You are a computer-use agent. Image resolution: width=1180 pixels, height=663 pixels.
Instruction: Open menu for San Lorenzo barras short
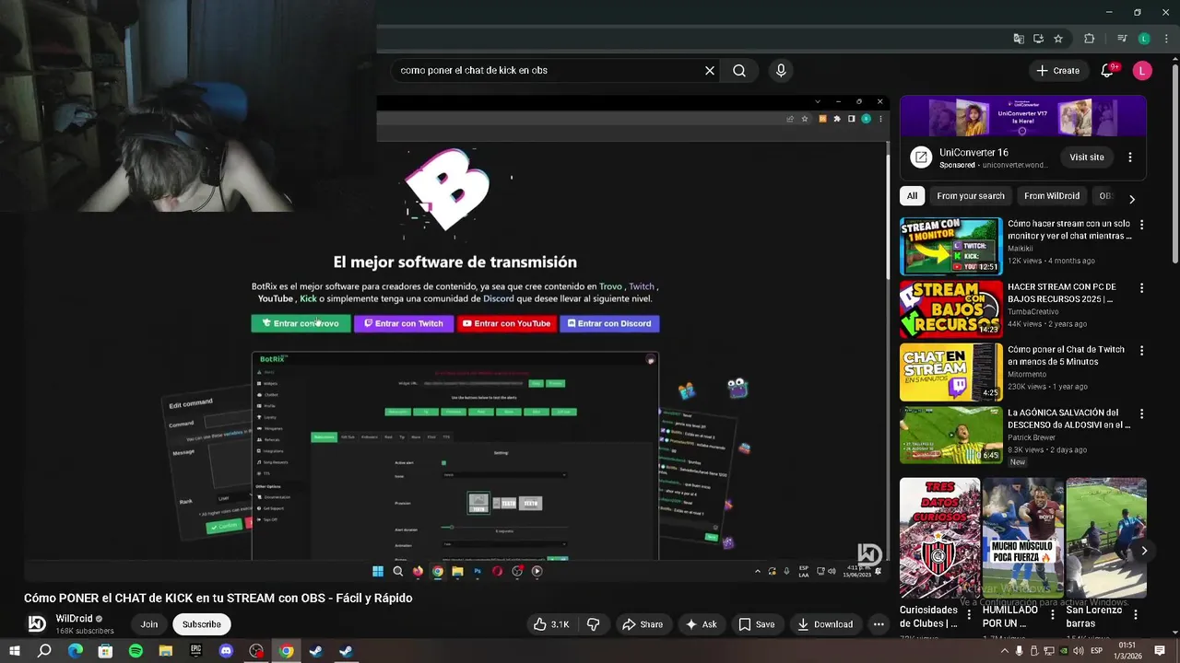[1136, 615]
